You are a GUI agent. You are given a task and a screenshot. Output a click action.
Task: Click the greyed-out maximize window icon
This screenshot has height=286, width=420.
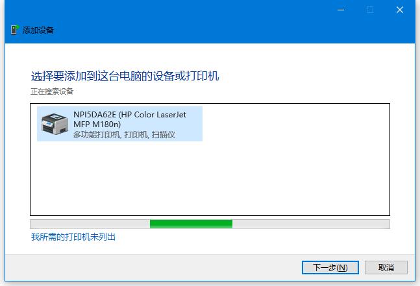tap(370, 10)
